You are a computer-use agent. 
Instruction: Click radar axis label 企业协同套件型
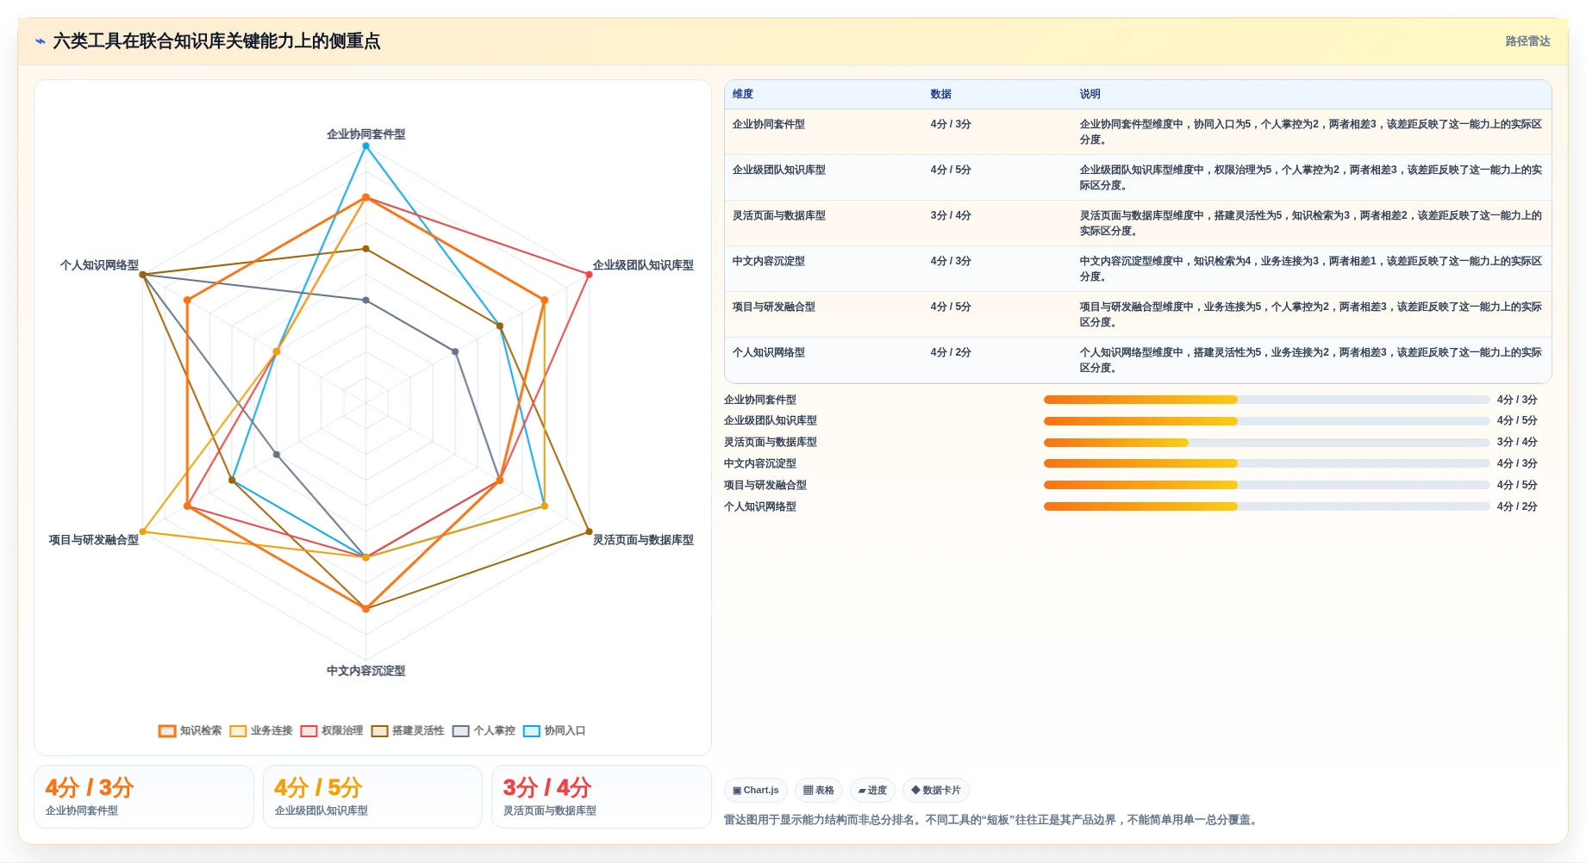pyautogui.click(x=365, y=134)
